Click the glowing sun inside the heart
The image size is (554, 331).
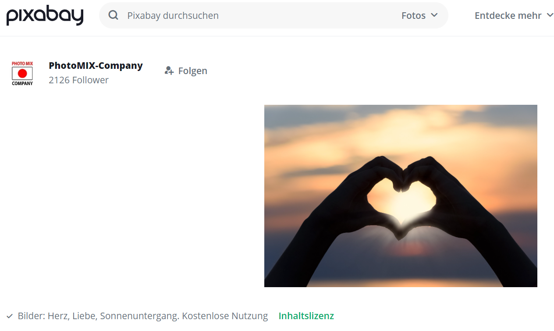(401, 206)
